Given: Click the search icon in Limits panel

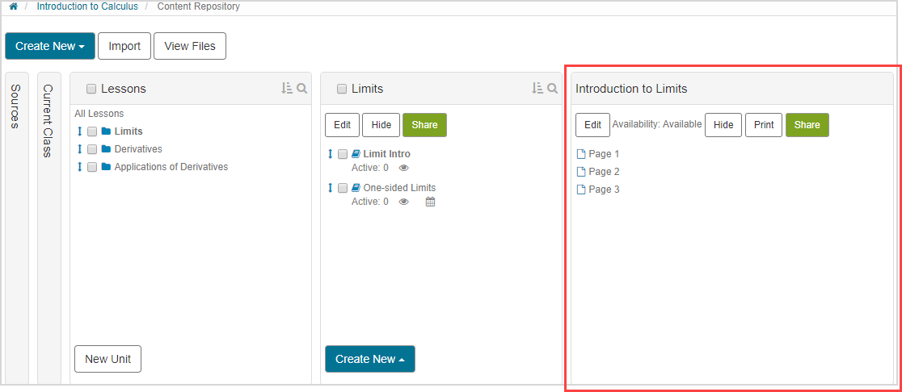Looking at the screenshot, I should coord(552,89).
